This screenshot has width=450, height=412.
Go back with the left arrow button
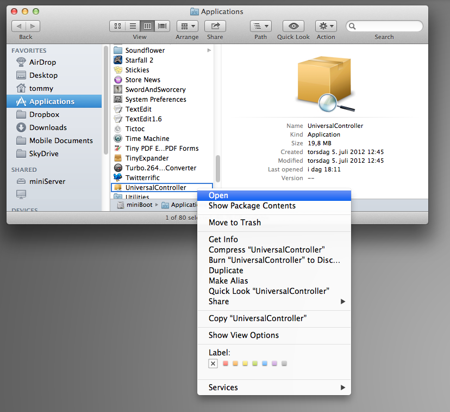18,26
